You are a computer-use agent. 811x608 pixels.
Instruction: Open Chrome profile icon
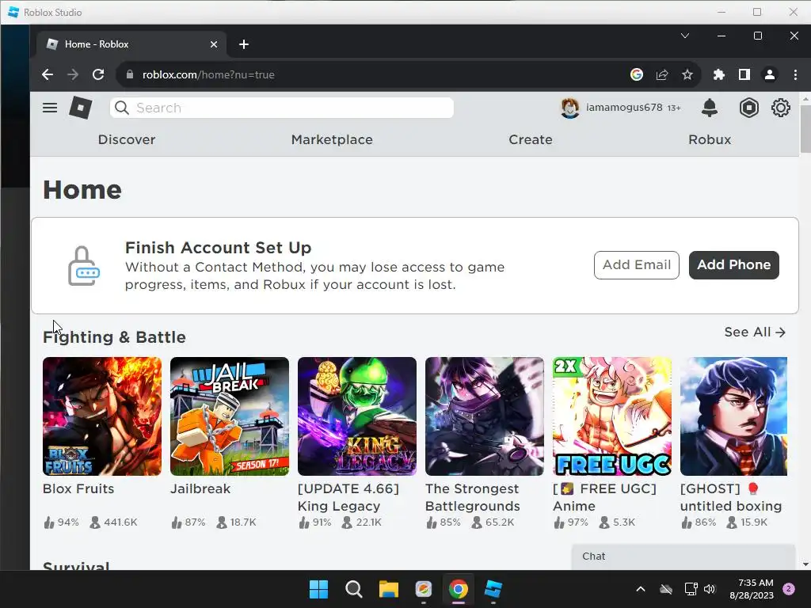pos(770,74)
